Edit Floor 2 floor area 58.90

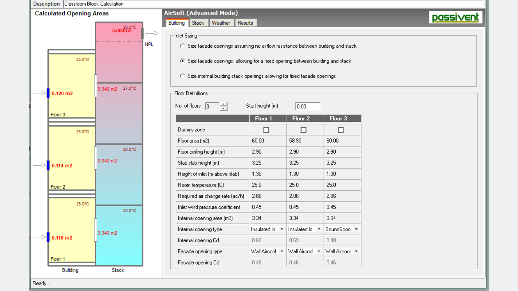[305, 141]
